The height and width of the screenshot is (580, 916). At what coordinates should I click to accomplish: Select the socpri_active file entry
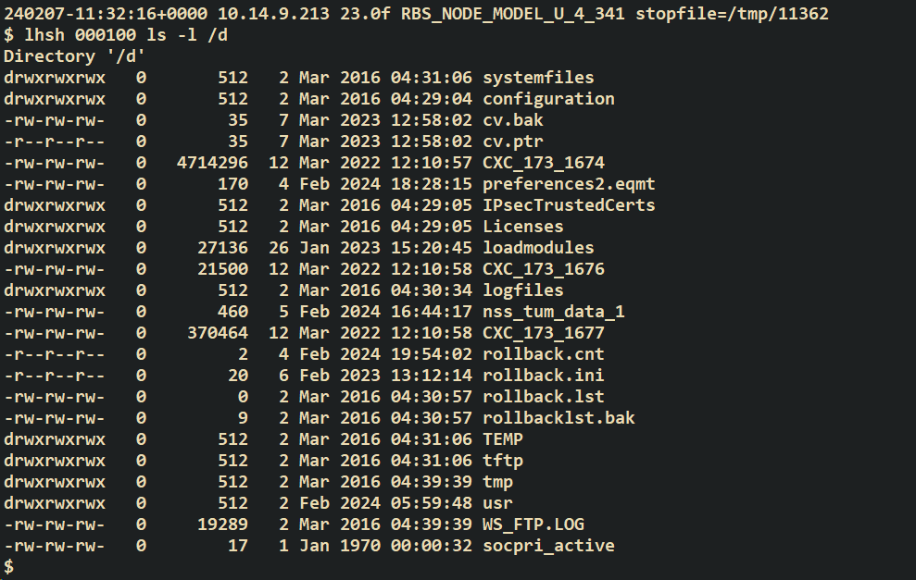[548, 546]
